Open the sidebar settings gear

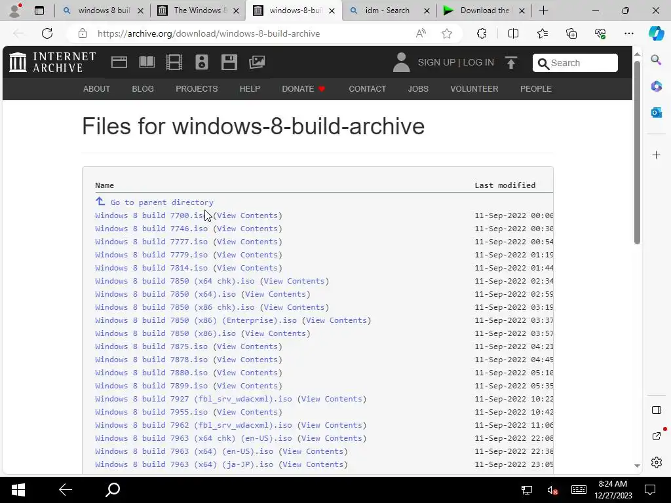[656, 462]
